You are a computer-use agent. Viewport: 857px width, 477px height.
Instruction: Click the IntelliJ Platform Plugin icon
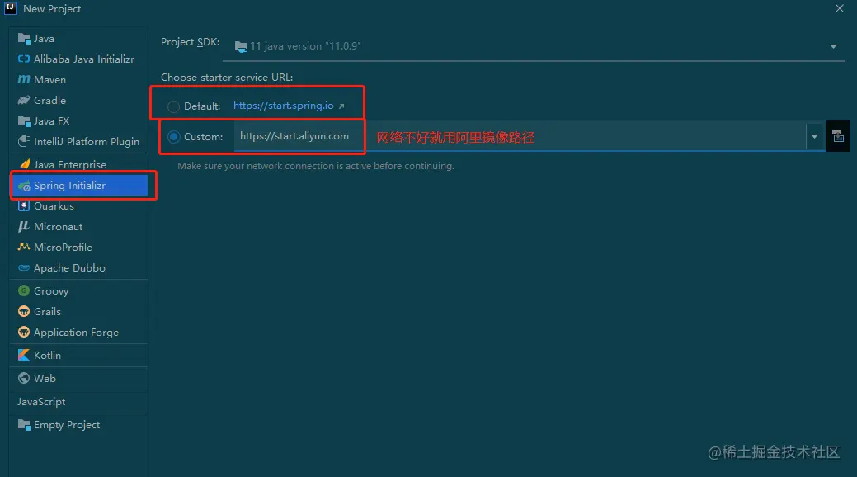[x=23, y=141]
